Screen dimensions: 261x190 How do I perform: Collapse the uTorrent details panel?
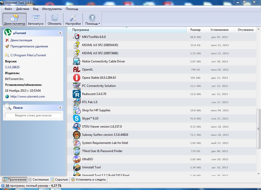pos(60,33)
